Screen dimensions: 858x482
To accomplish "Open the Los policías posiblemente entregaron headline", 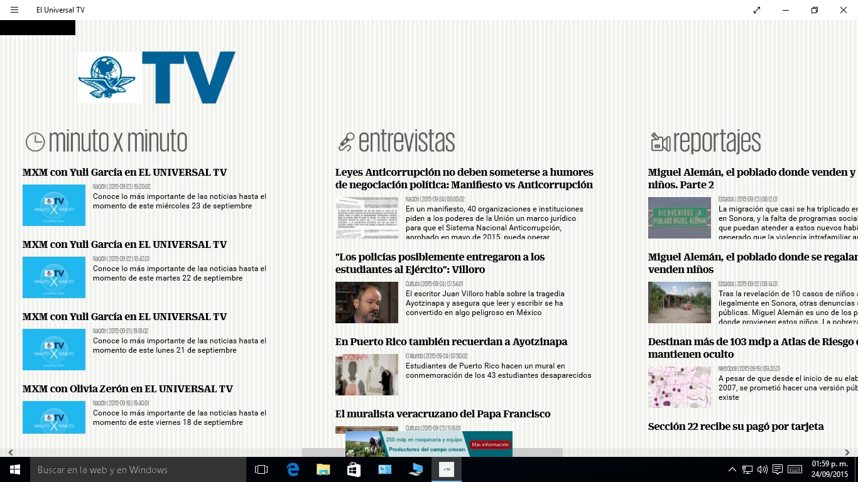I will coord(440,263).
